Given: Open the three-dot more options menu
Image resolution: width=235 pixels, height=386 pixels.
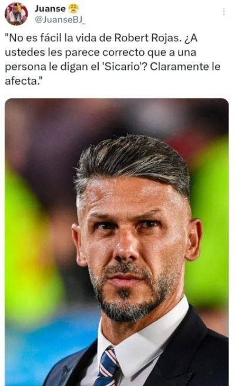Looking at the screenshot, I should (224, 12).
